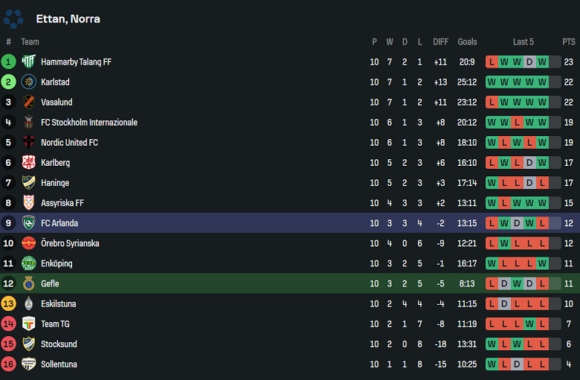Viewport: 580px width, 380px height.
Task: Click the Karlstad team logo
Action: coord(29,82)
